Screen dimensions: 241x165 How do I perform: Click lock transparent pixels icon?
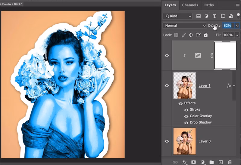point(176,35)
